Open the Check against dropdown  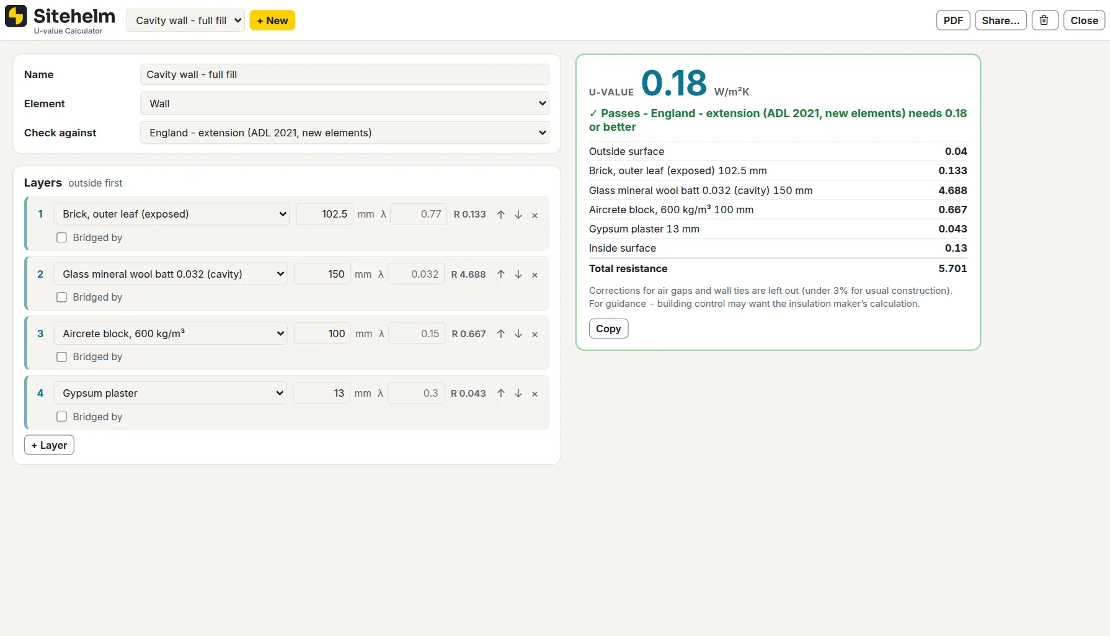tap(345, 133)
